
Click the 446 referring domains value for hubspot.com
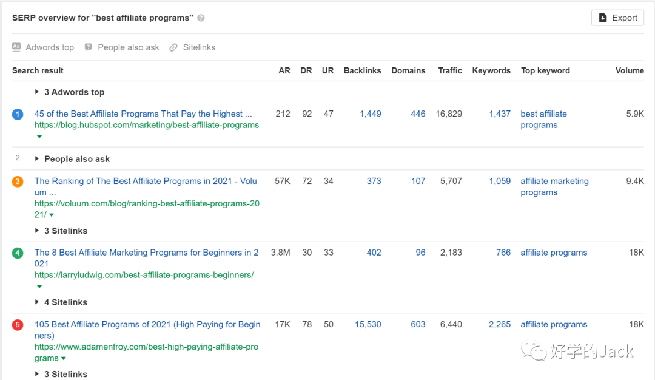[x=418, y=114]
